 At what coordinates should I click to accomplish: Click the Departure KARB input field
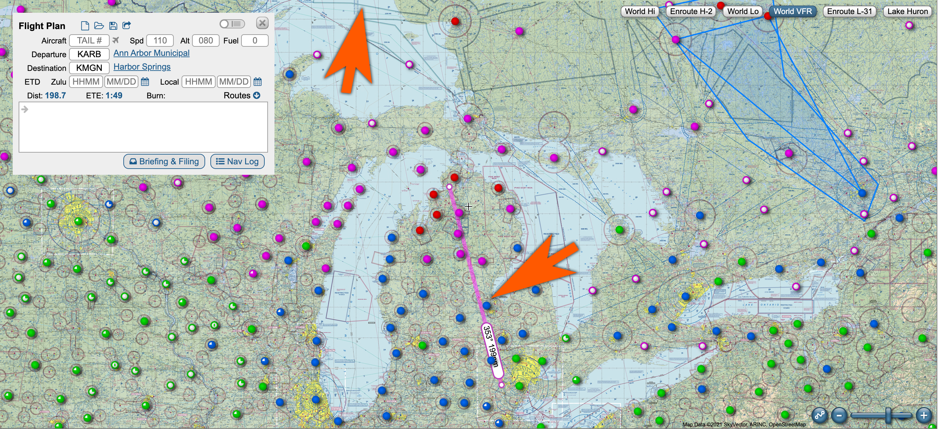[89, 54]
